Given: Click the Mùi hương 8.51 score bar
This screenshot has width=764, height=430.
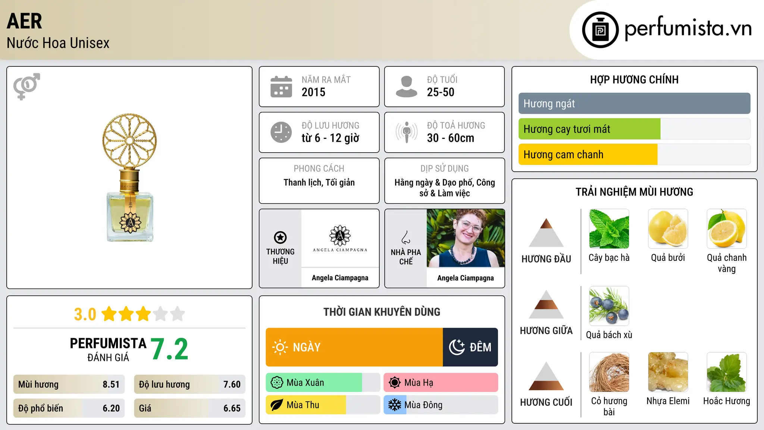Looking at the screenshot, I should click(69, 384).
